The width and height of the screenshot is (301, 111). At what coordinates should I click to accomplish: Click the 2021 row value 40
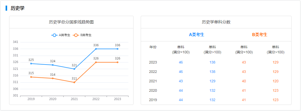244,81
